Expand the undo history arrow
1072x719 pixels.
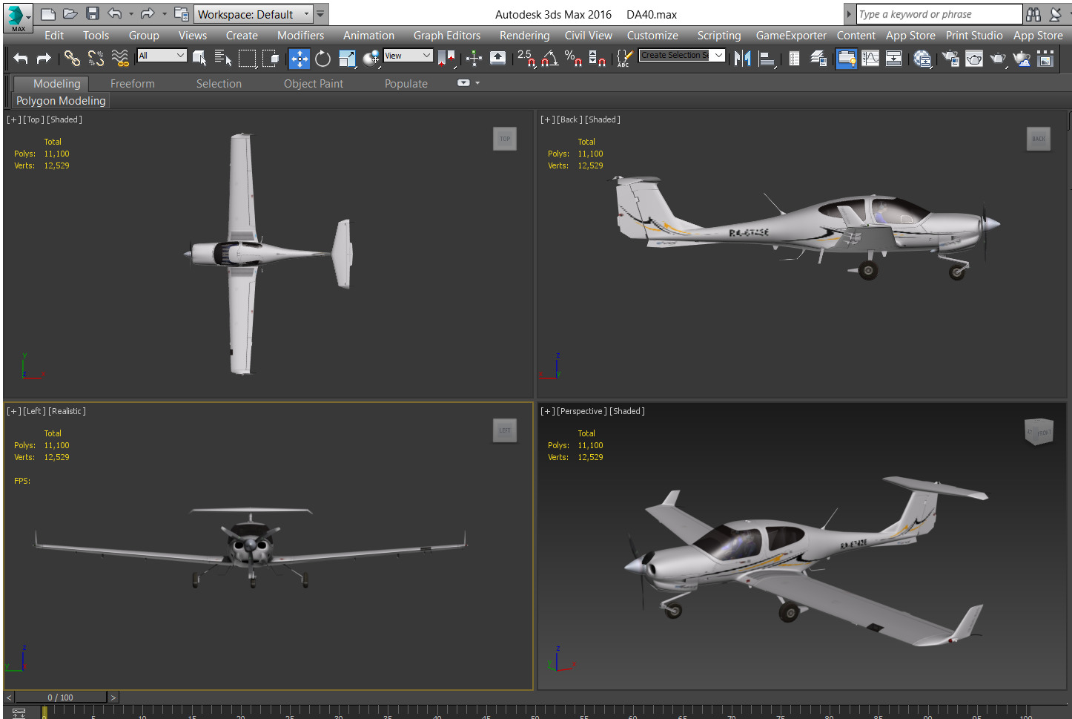(131, 14)
